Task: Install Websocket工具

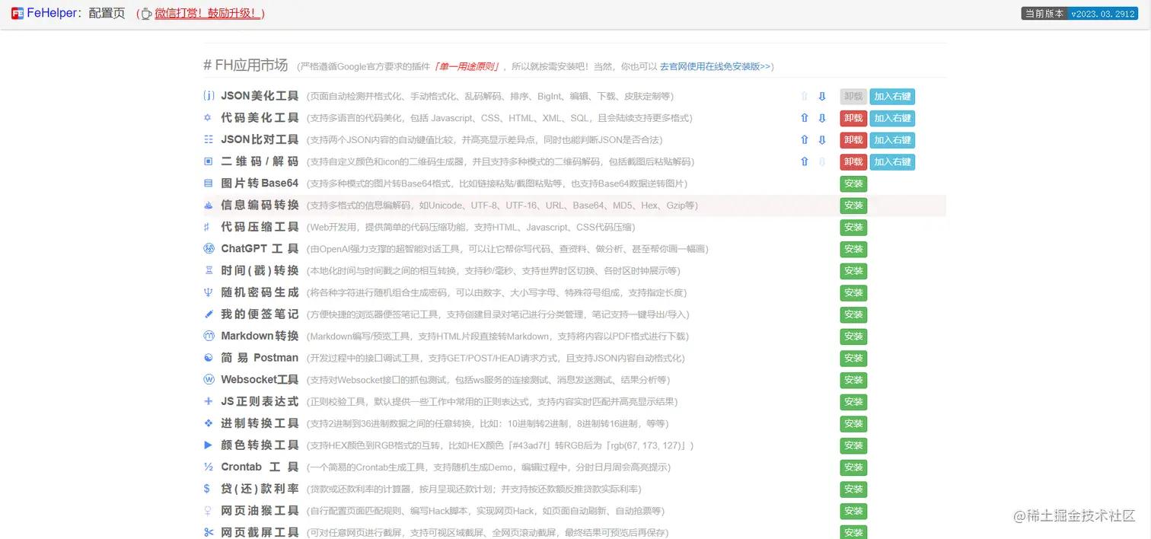Action: 853,380
